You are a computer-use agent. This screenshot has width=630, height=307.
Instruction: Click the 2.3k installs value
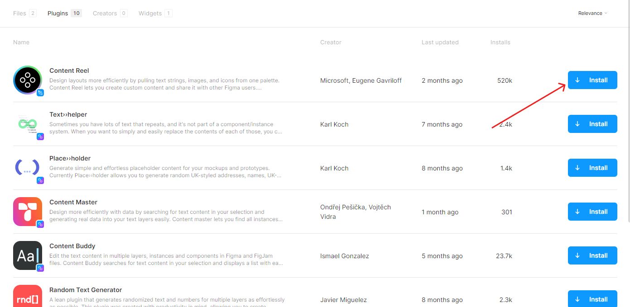point(506,300)
